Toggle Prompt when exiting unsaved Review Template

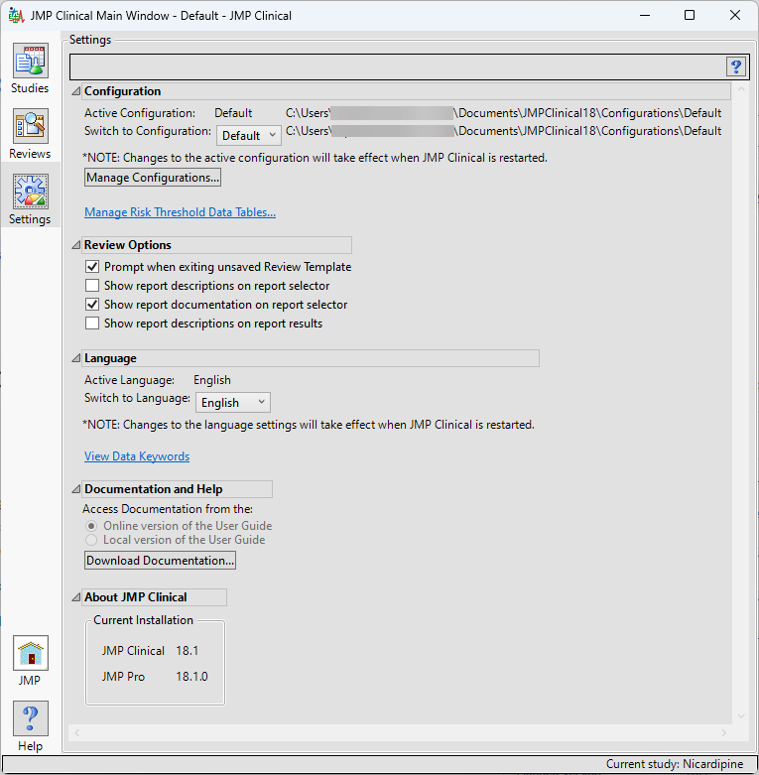92,267
